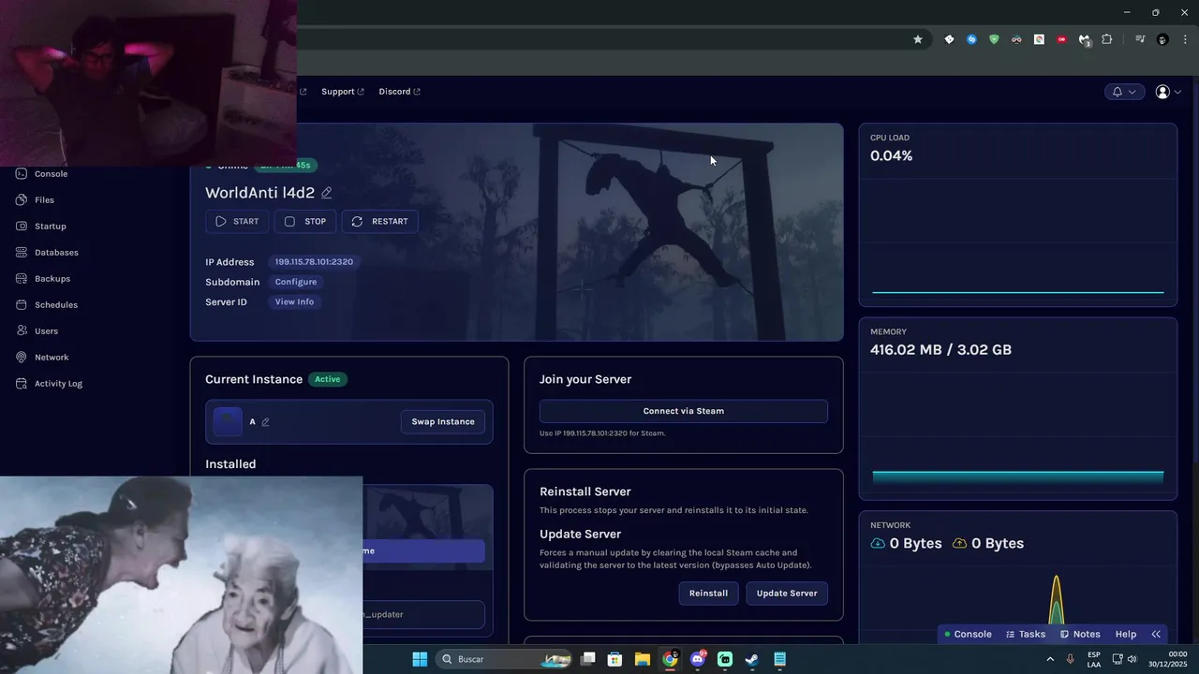Open the Notes tab in bottom bar
The image size is (1199, 674).
pyautogui.click(x=1080, y=635)
